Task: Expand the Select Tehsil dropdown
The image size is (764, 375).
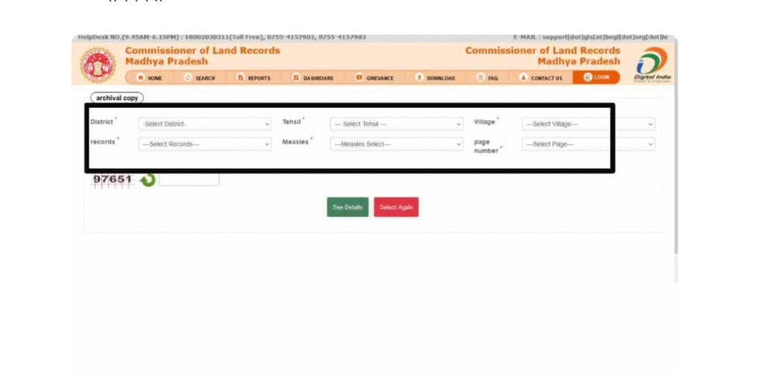Action: tap(397, 124)
